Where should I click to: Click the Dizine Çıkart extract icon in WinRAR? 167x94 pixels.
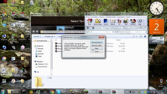tap(98, 22)
